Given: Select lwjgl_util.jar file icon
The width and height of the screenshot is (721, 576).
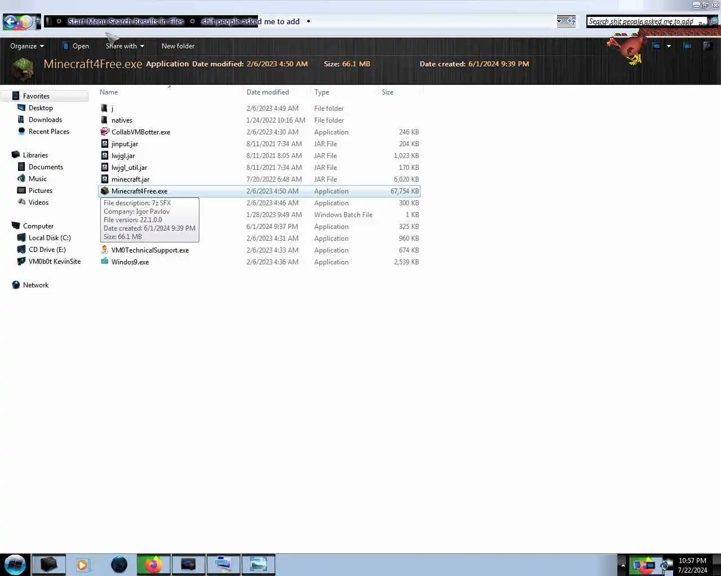Looking at the screenshot, I should click(x=104, y=168).
